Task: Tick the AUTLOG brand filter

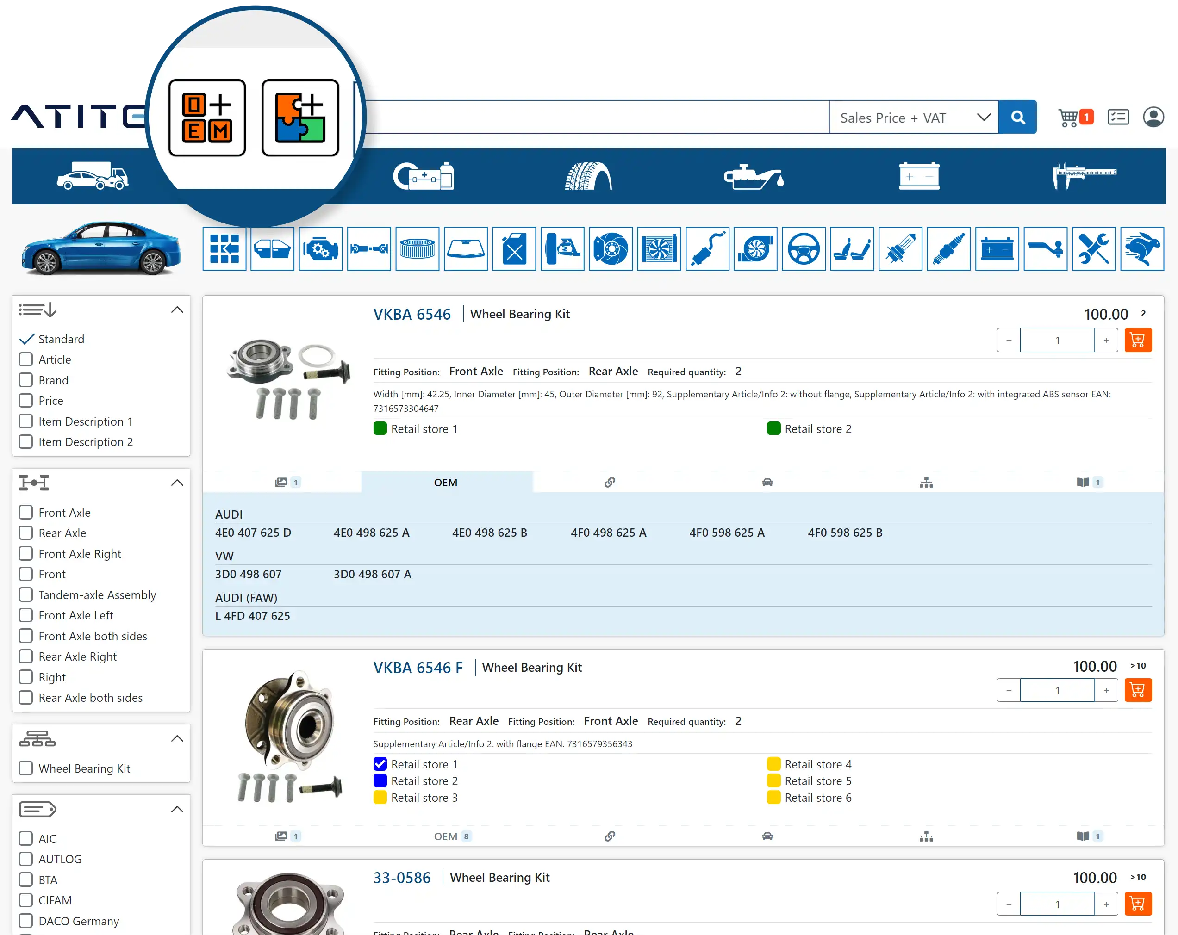Action: [x=25, y=859]
